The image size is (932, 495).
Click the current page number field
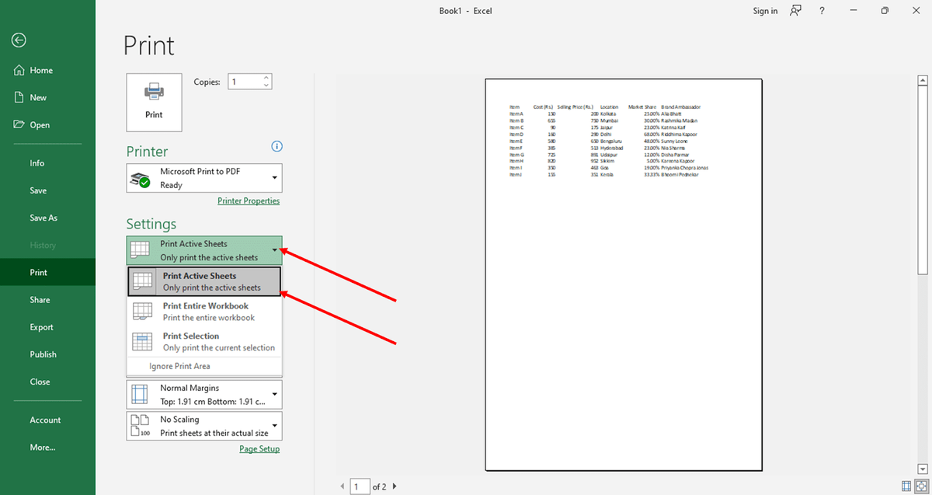click(x=360, y=486)
